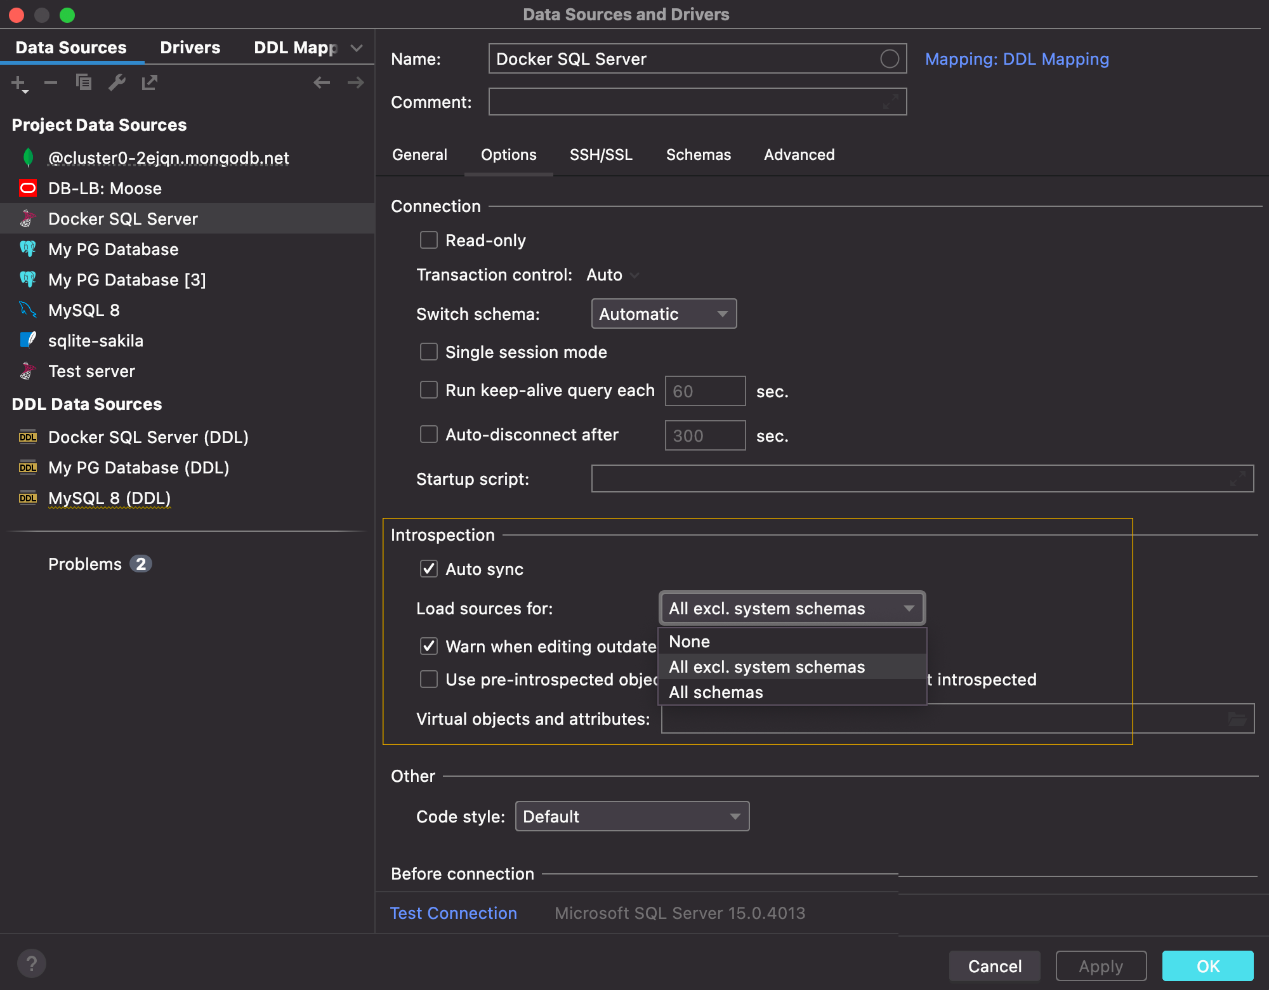Image resolution: width=1269 pixels, height=990 pixels.
Task: Click the remove data source minus icon
Action: coord(51,82)
